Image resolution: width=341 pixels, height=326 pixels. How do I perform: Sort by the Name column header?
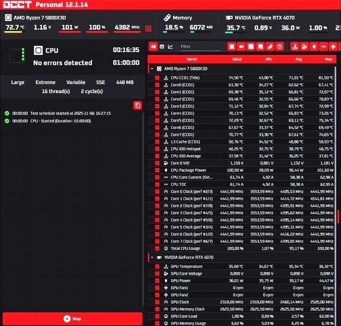[192, 59]
